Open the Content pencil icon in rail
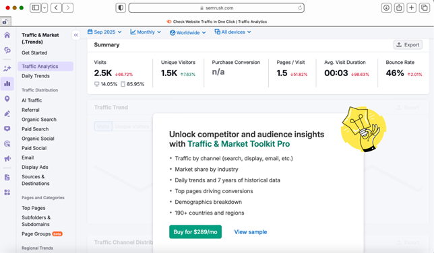 pyautogui.click(x=7, y=114)
